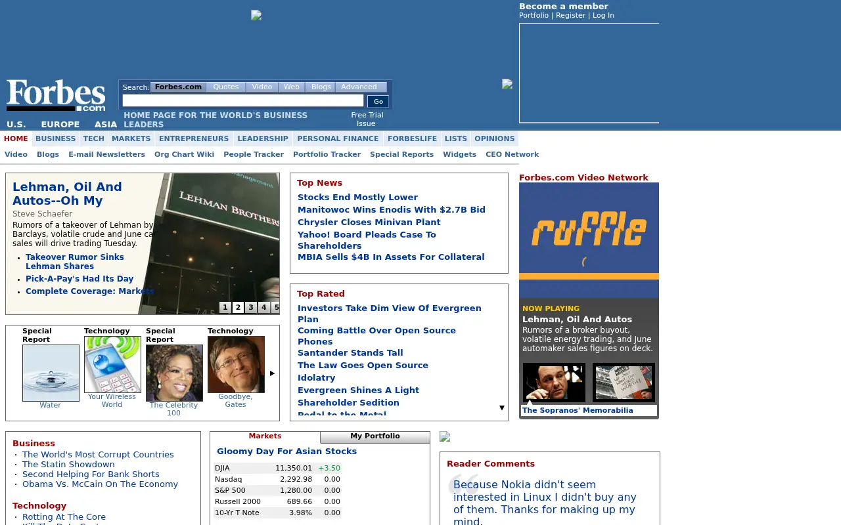Viewport: 841px width, 525px height.
Task: Switch search scope to Video
Action: click(x=262, y=87)
